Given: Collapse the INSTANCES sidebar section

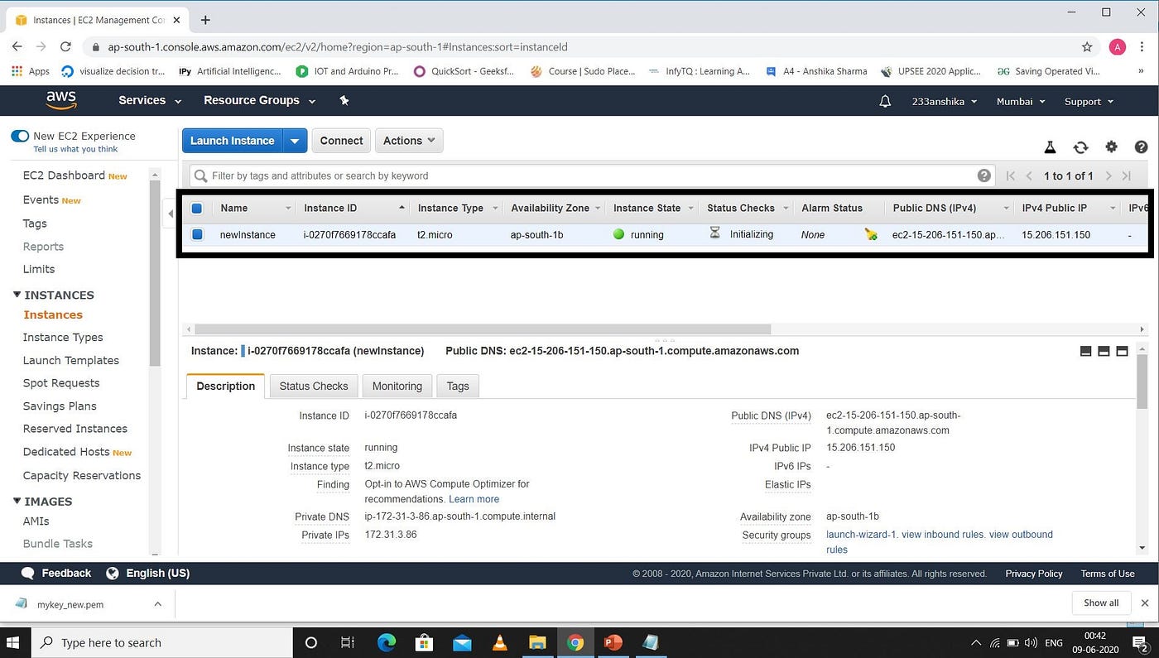Looking at the screenshot, I should [17, 295].
